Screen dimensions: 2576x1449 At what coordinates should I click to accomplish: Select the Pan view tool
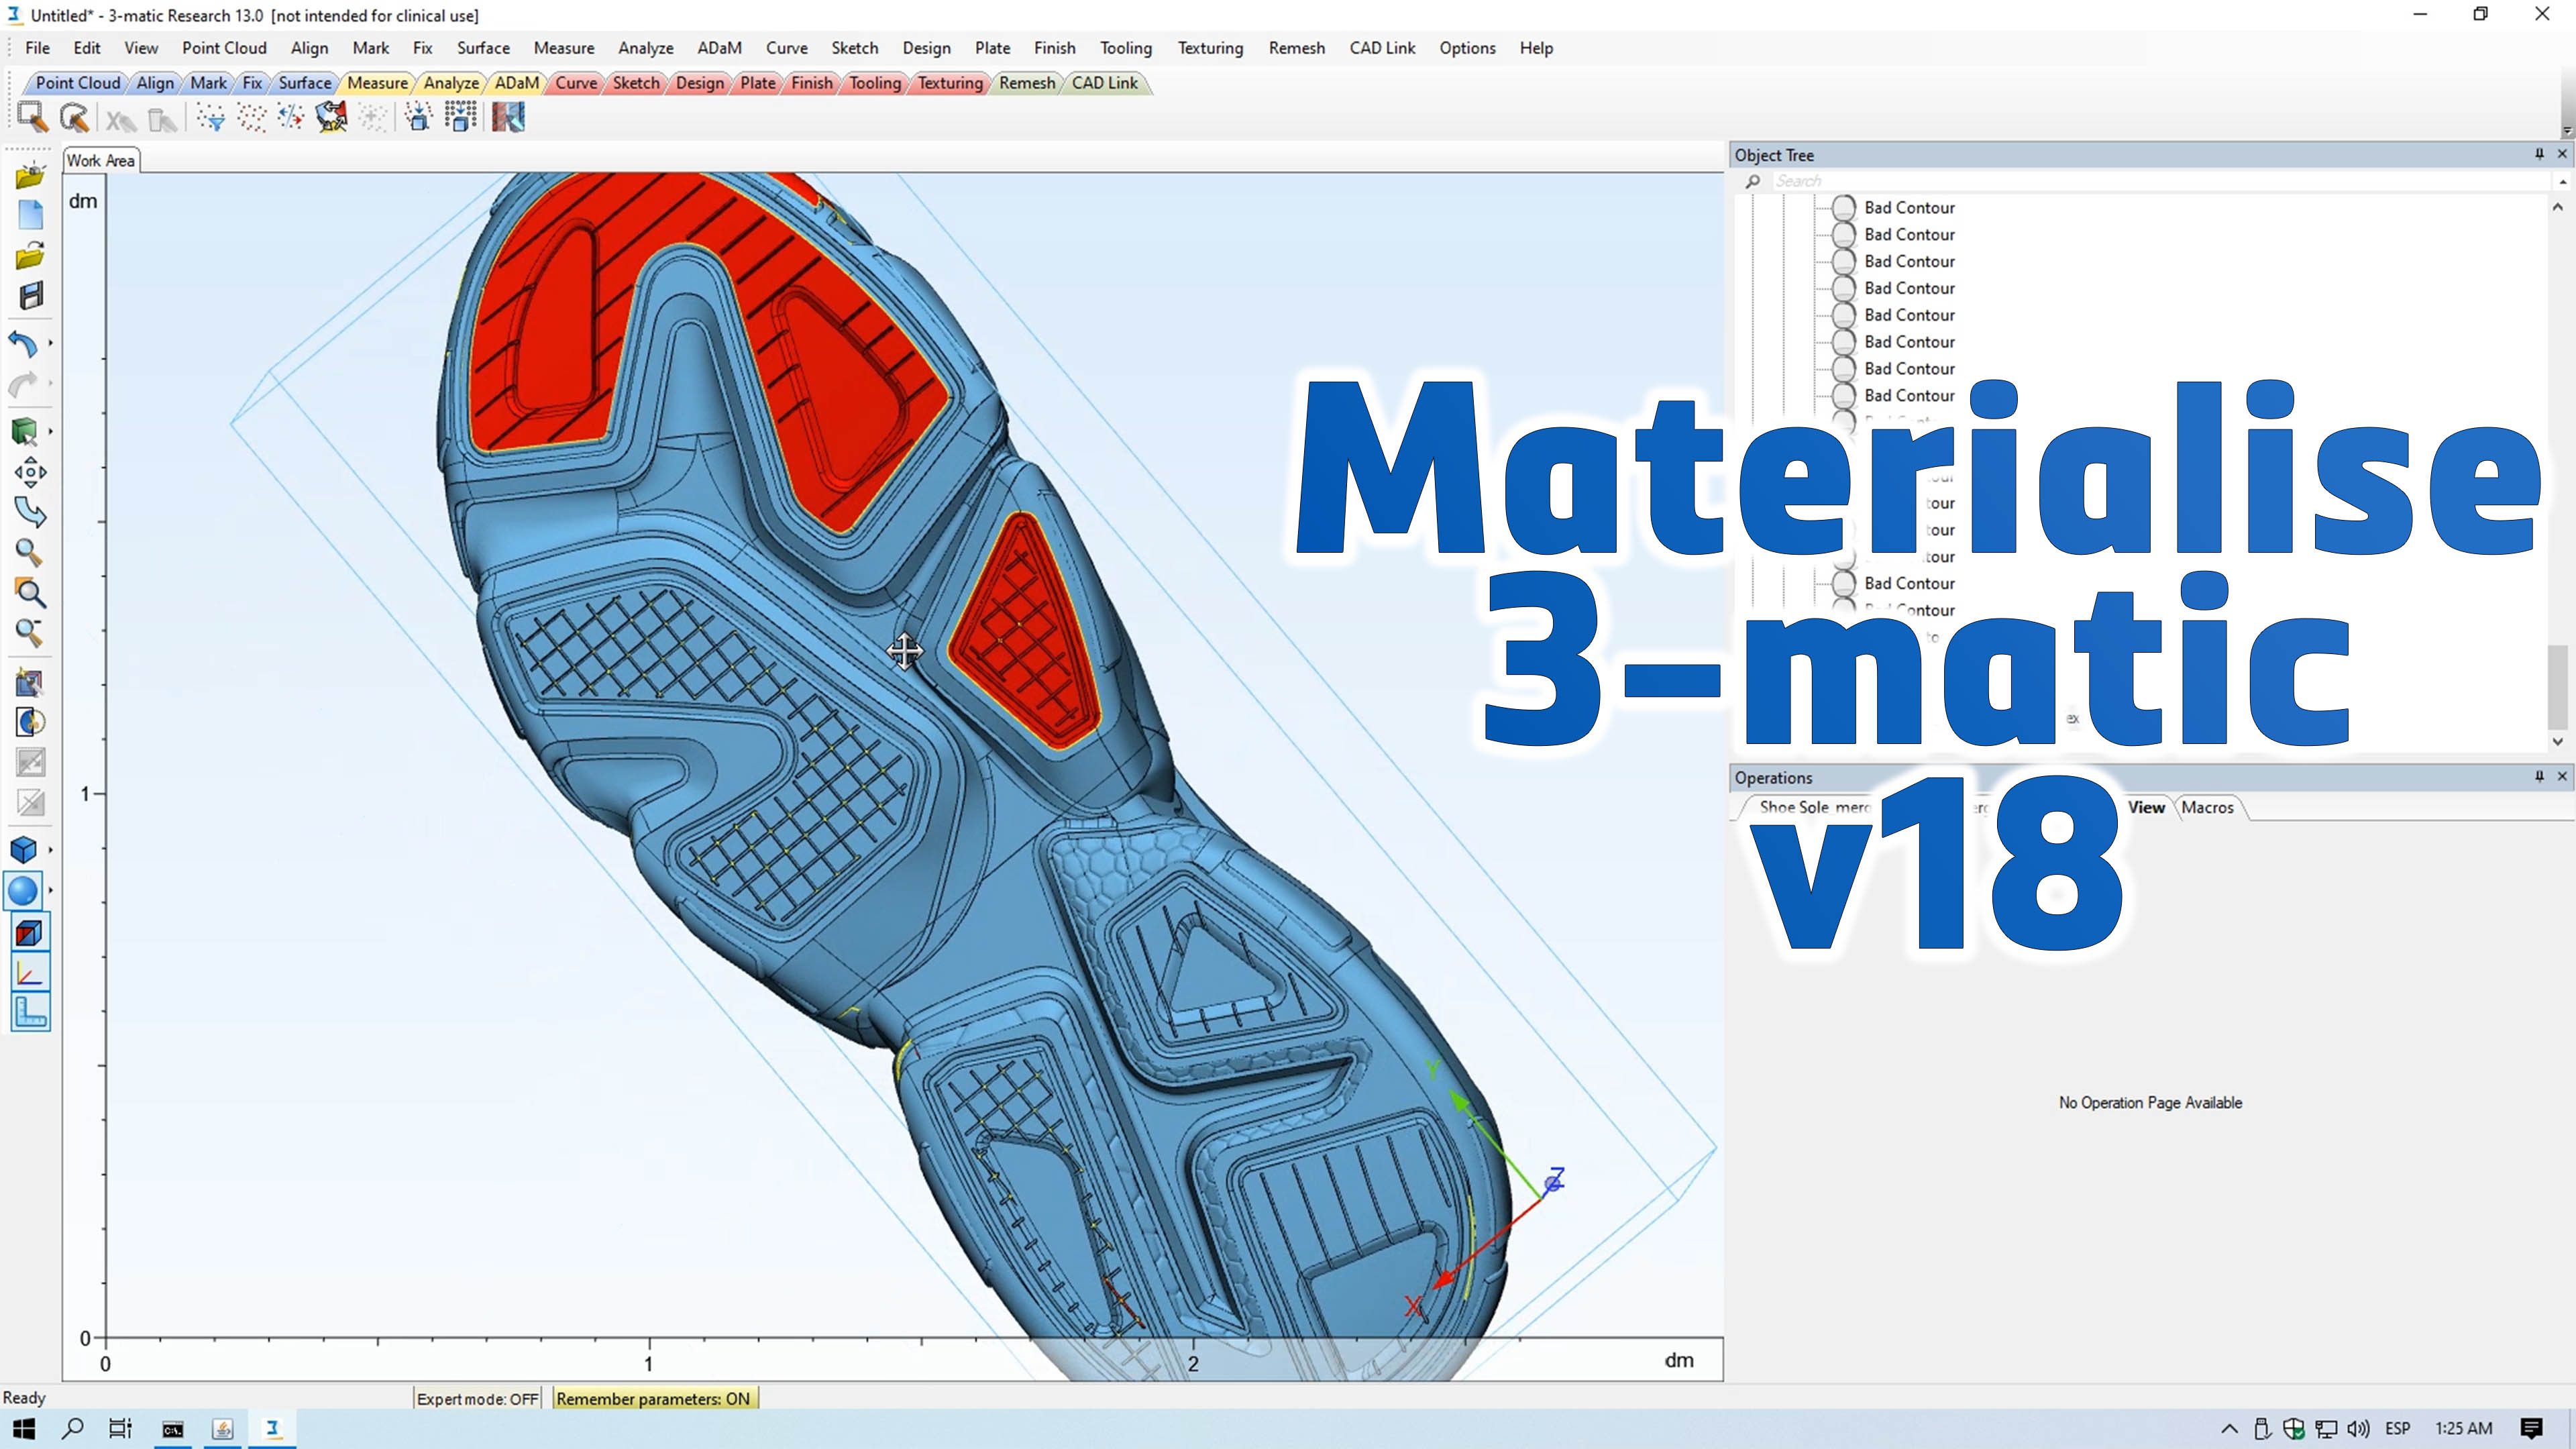[x=30, y=472]
